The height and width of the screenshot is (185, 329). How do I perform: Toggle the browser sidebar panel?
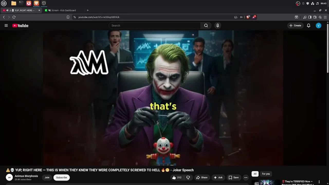pyautogui.click(x=310, y=17)
